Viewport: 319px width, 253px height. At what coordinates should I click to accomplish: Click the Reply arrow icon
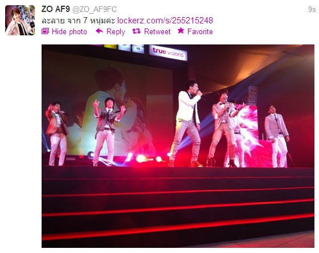99,31
